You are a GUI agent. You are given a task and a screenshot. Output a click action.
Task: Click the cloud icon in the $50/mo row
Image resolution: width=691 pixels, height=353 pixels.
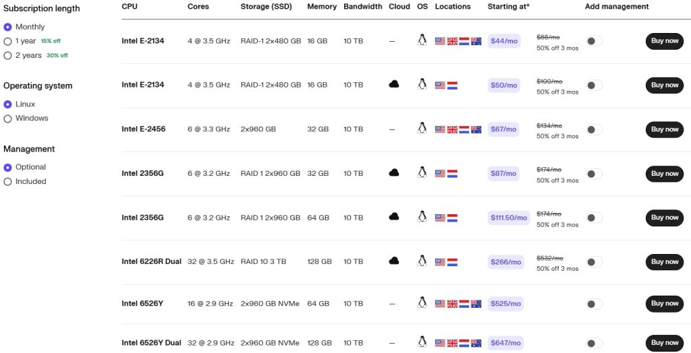394,85
